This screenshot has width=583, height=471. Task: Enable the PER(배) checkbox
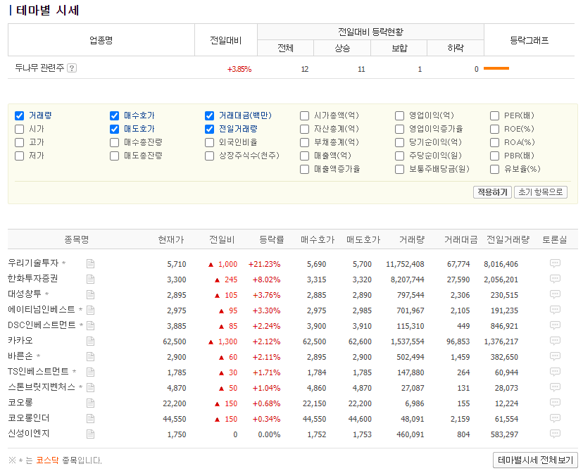(494, 115)
